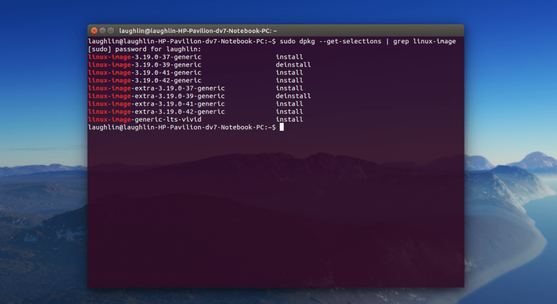Click the last laughlin@laughlin-HP-Pavilion prompt line
This screenshot has height=304, width=557.
182,127
